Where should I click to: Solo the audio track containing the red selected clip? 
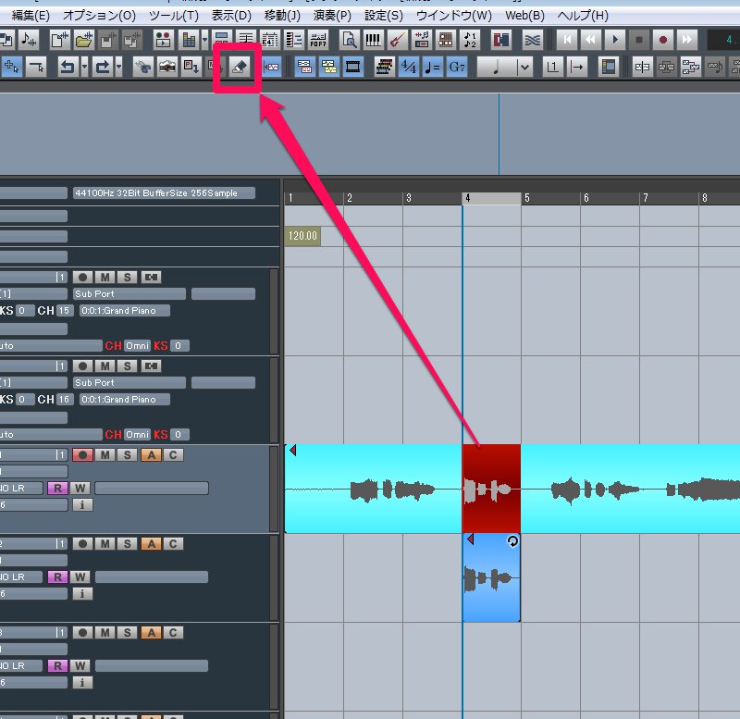pyautogui.click(x=127, y=455)
